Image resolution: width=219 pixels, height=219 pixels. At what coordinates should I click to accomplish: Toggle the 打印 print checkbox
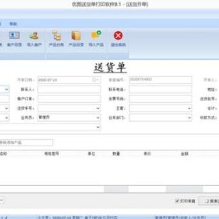177,201
